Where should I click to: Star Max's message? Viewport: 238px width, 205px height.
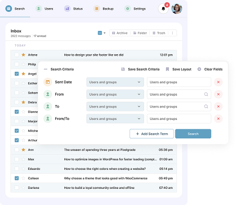(x=23, y=159)
